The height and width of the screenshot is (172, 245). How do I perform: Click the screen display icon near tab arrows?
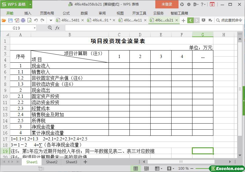(203, 20)
